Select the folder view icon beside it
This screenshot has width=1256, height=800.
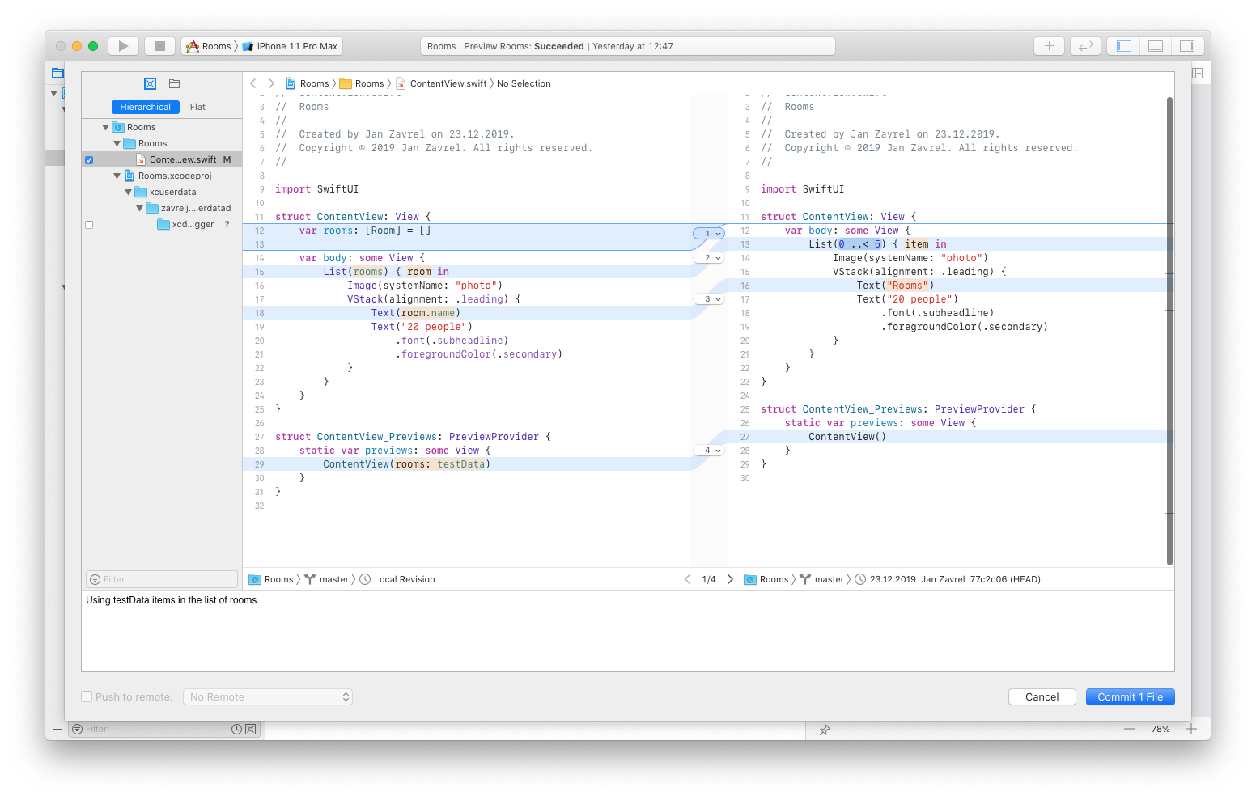click(x=174, y=83)
